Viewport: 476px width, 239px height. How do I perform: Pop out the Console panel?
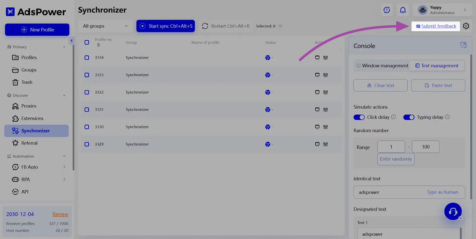point(463,45)
